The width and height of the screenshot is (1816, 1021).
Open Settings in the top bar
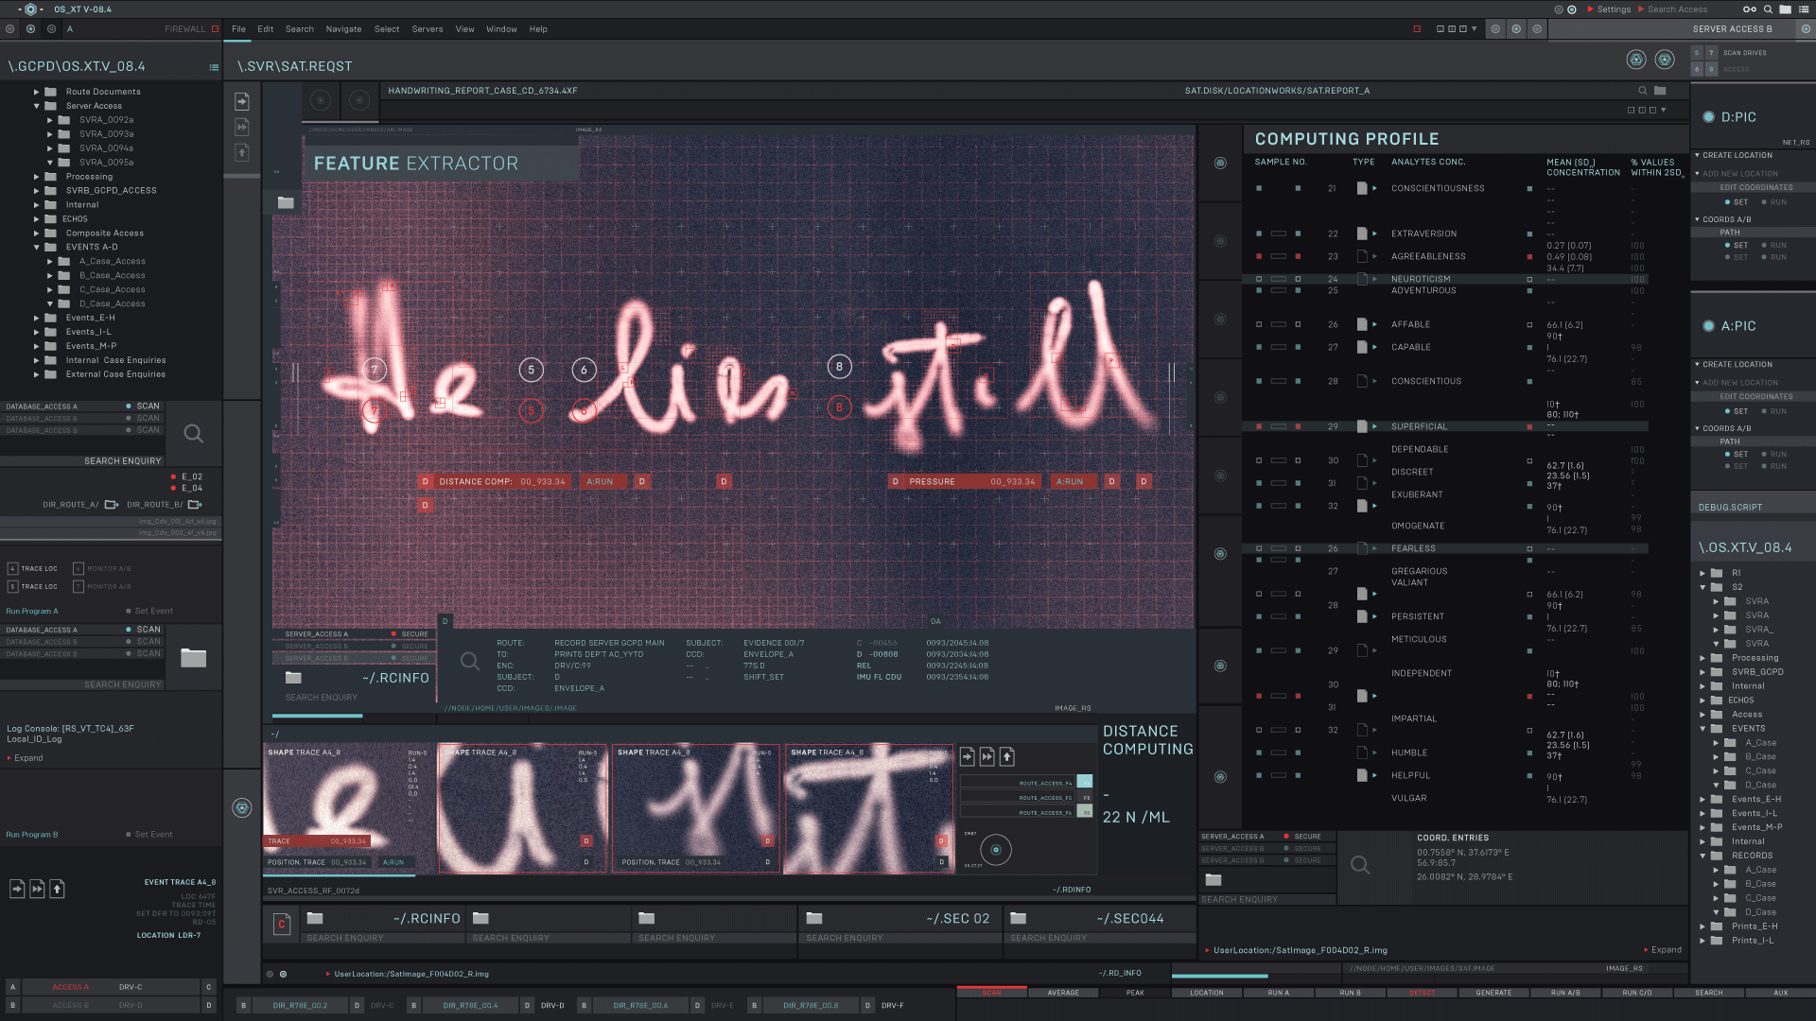pyautogui.click(x=1614, y=9)
